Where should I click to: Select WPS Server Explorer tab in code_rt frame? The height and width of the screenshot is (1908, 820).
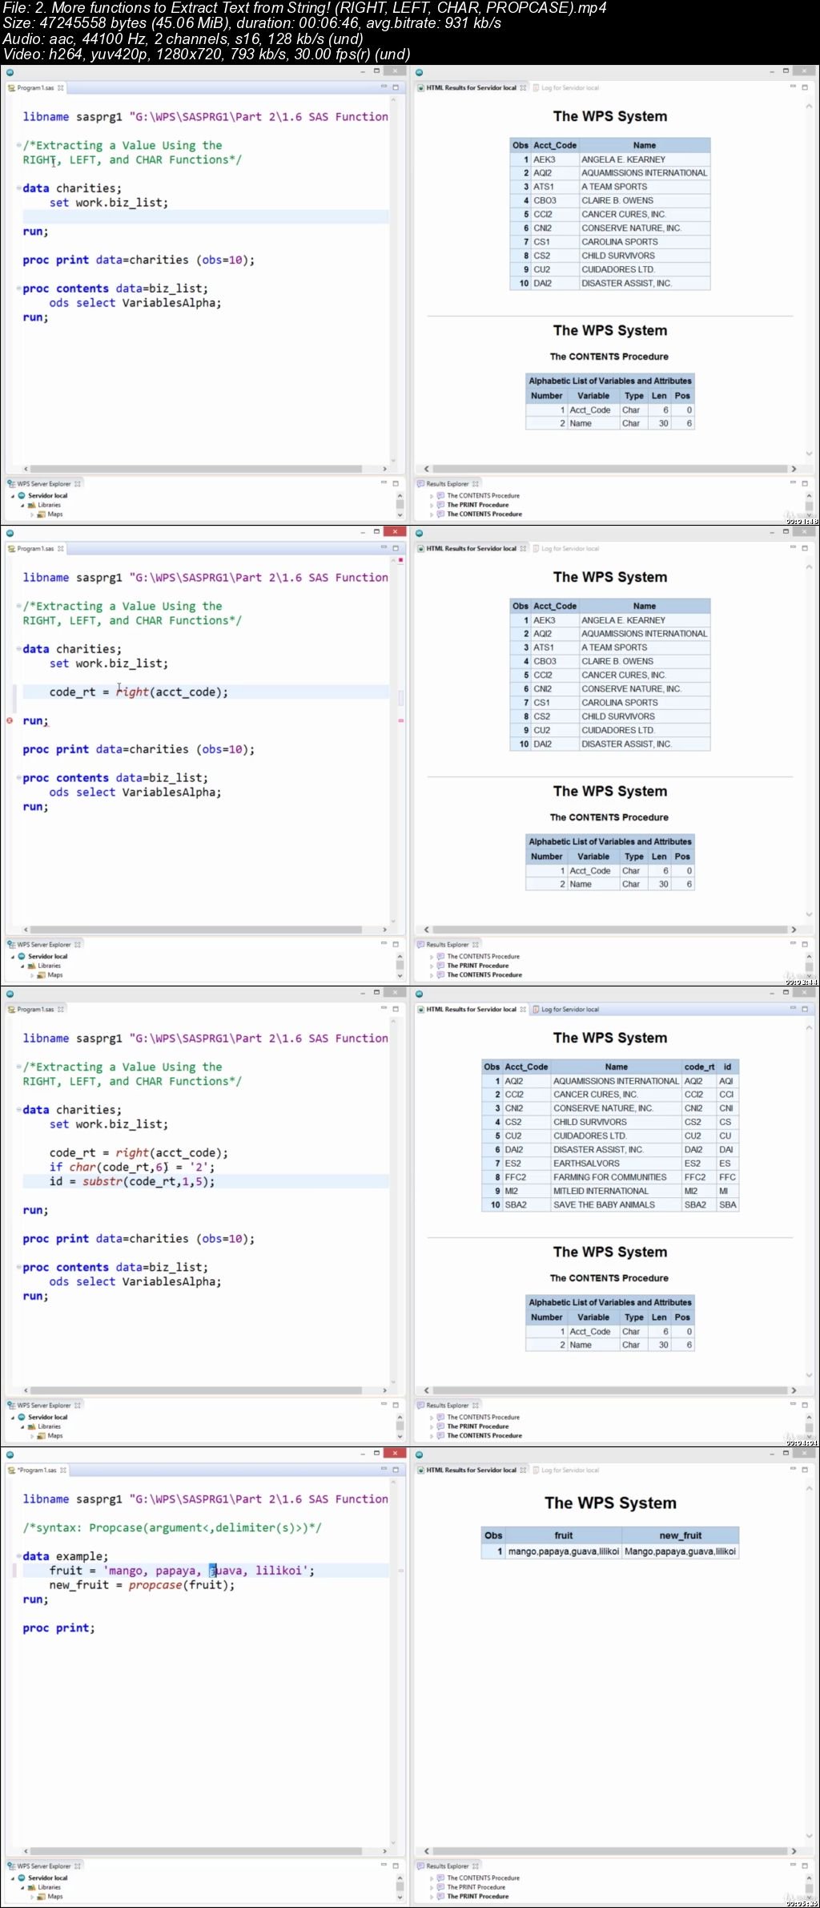click(44, 1405)
